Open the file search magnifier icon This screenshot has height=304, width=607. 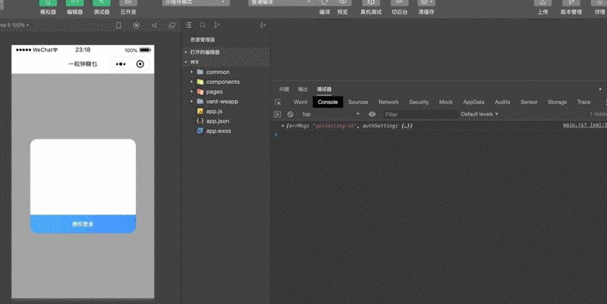tap(203, 25)
